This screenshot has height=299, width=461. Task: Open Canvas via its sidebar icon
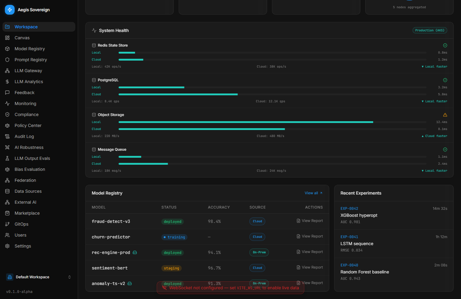click(x=7, y=38)
